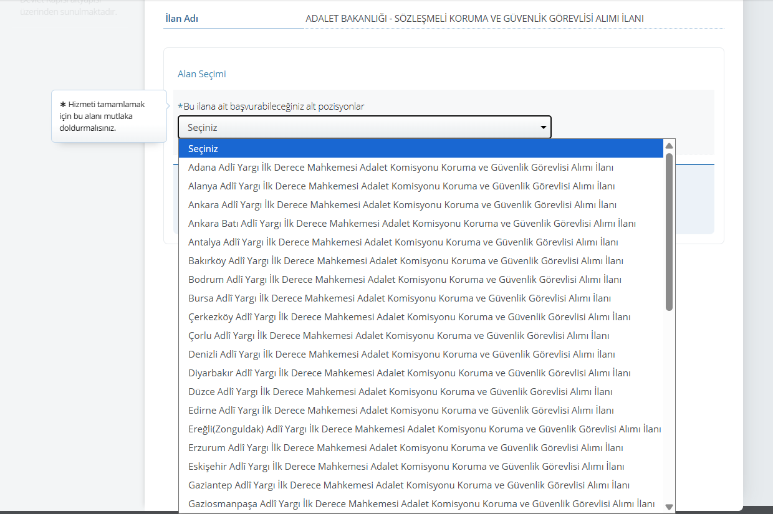This screenshot has height=514, width=773.
Task: Choose Edirne Adlî Yargı option
Action: click(x=421, y=411)
